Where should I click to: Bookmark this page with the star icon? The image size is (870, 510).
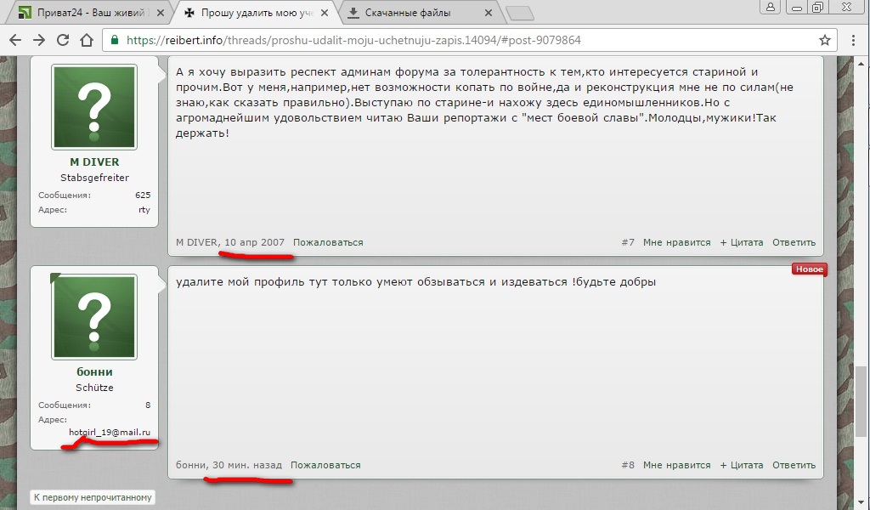824,40
